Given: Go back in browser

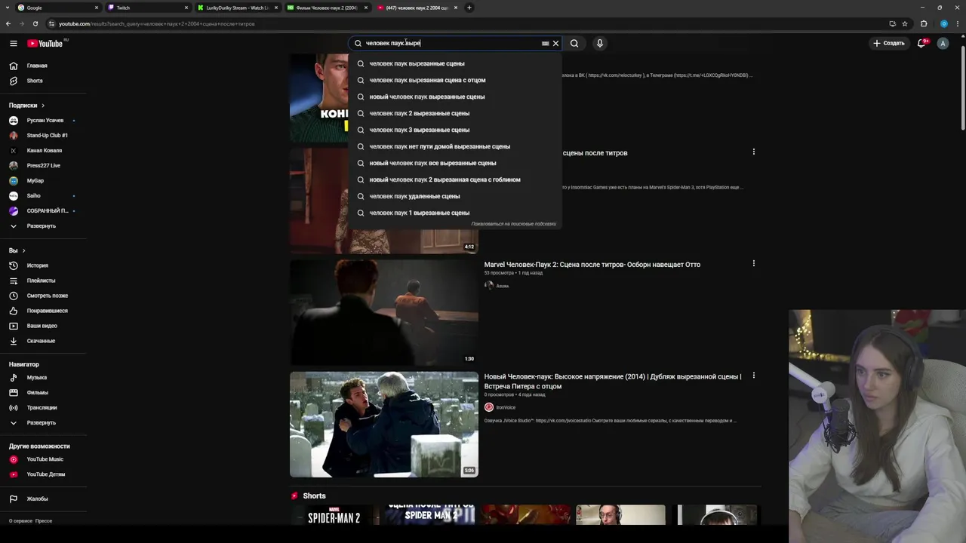Looking at the screenshot, I should click(x=8, y=23).
